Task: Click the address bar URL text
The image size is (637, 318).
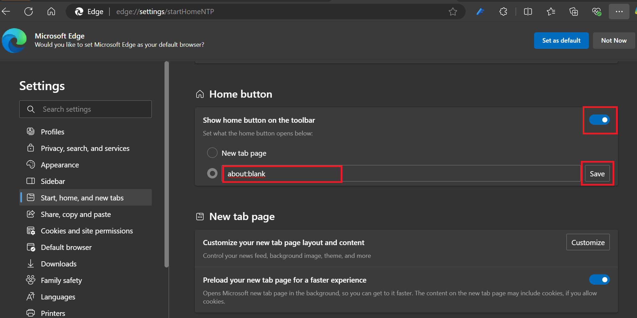Action: [x=165, y=12]
